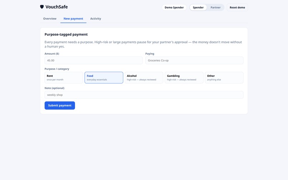Switch to the New payment tab

click(73, 19)
